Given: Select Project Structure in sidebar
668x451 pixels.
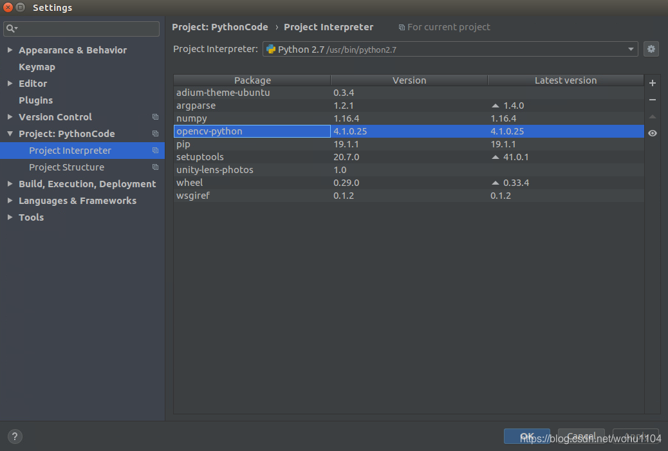Looking at the screenshot, I should pyautogui.click(x=66, y=167).
